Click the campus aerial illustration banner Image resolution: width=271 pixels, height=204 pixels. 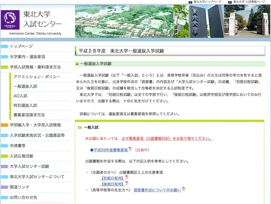(124, 21)
